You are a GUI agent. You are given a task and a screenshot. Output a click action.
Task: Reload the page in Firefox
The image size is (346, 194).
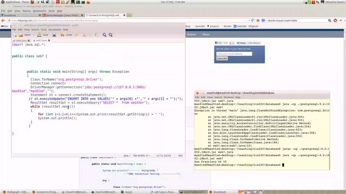(252, 20)
